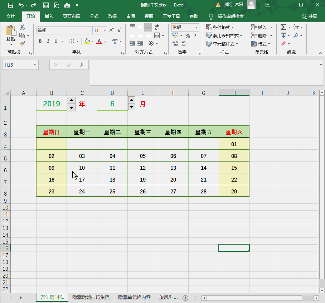The image size is (325, 303).
Task: Click the Save icon in quick access toolbar
Action: click(10, 5)
